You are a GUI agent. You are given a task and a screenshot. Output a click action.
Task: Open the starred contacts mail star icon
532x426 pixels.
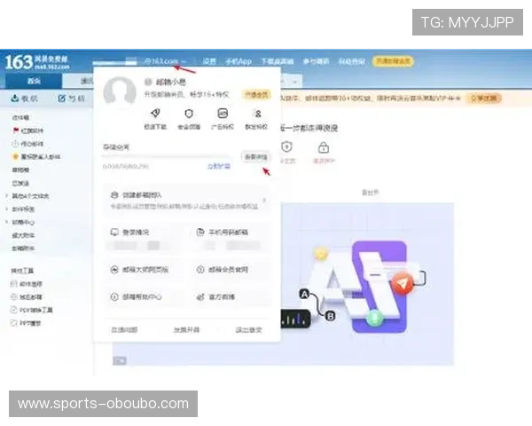[x=15, y=156]
